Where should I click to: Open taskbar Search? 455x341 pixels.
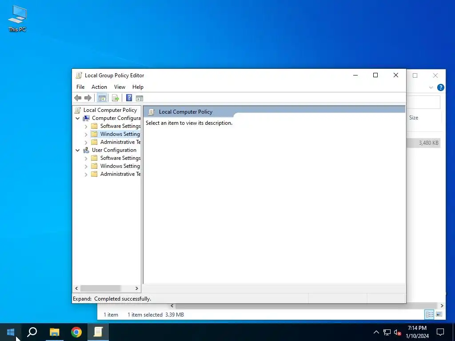[32, 332]
